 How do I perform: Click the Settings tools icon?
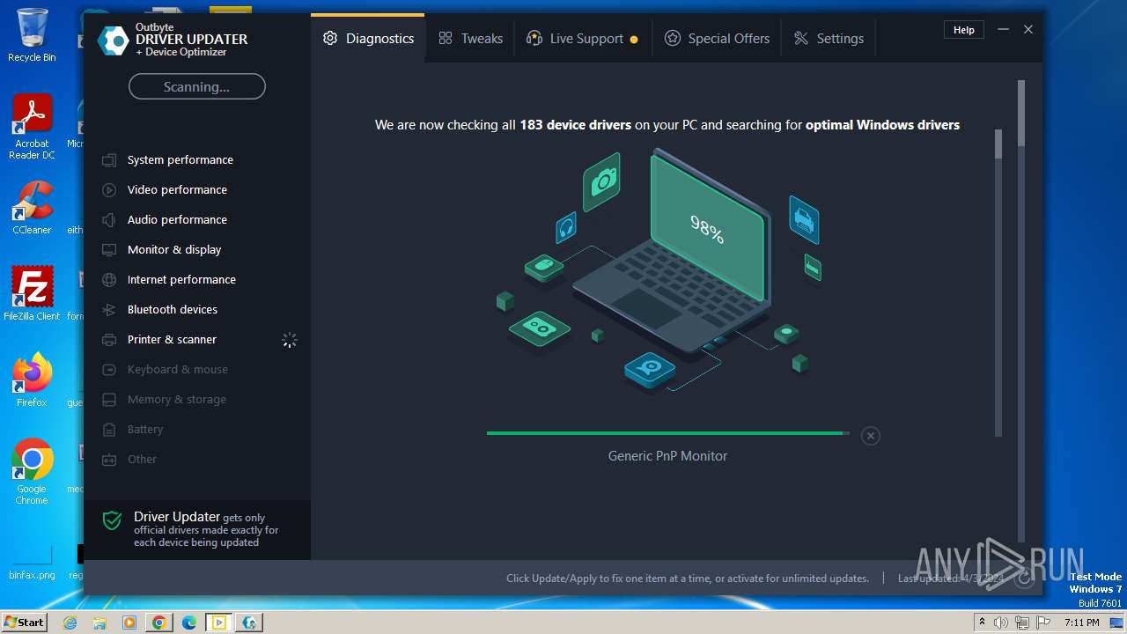pyautogui.click(x=801, y=39)
